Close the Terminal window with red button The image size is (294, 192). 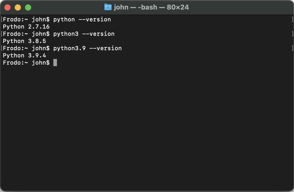7,7
